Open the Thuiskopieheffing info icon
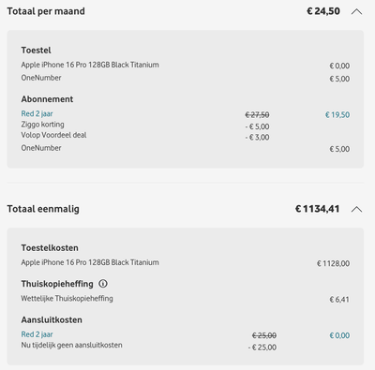 [x=103, y=284]
